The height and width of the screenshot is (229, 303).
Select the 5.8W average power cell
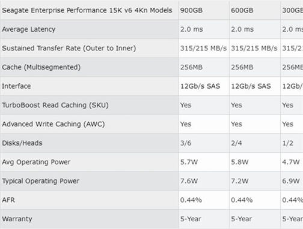click(240, 162)
